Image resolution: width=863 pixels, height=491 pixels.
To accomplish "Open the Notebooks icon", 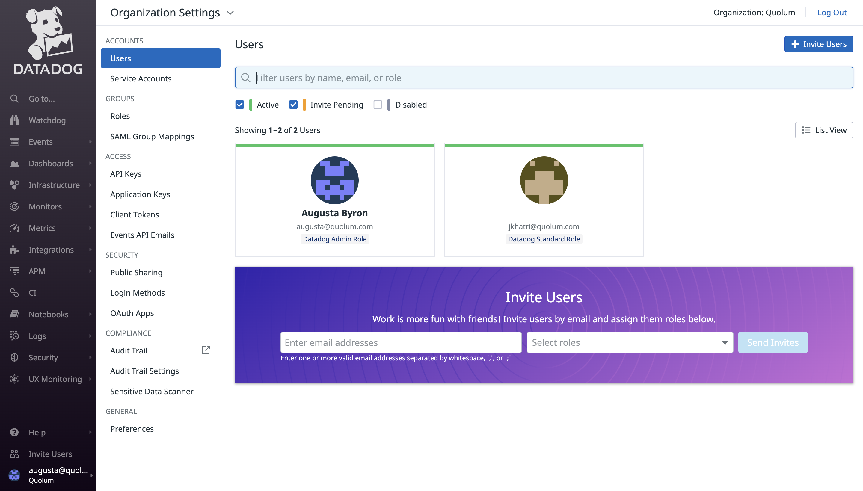I will click(x=14, y=314).
